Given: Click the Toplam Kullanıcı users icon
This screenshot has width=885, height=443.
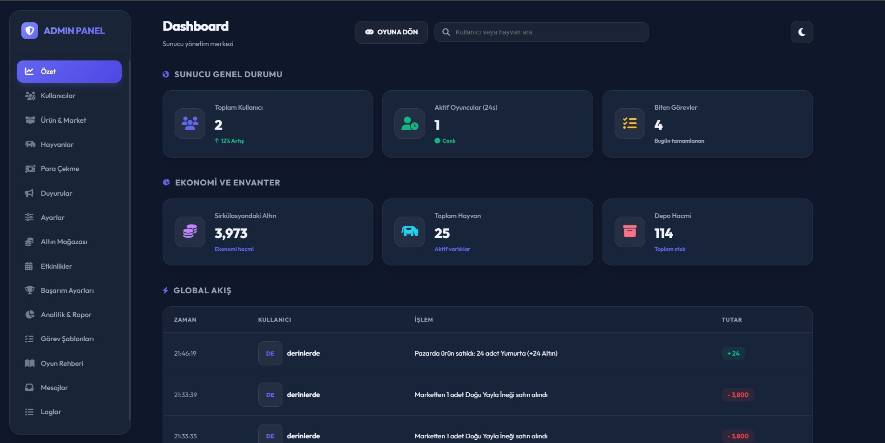Looking at the screenshot, I should (190, 124).
